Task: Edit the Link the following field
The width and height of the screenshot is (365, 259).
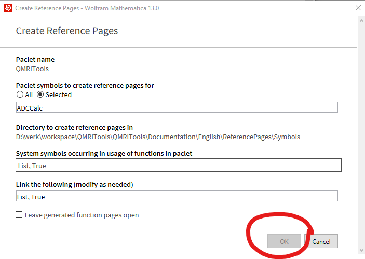Action: pos(177,196)
